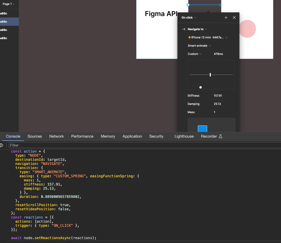Viewport: 281px width, 243px height.
Task: Switch to the Security tab
Action: (x=156, y=136)
